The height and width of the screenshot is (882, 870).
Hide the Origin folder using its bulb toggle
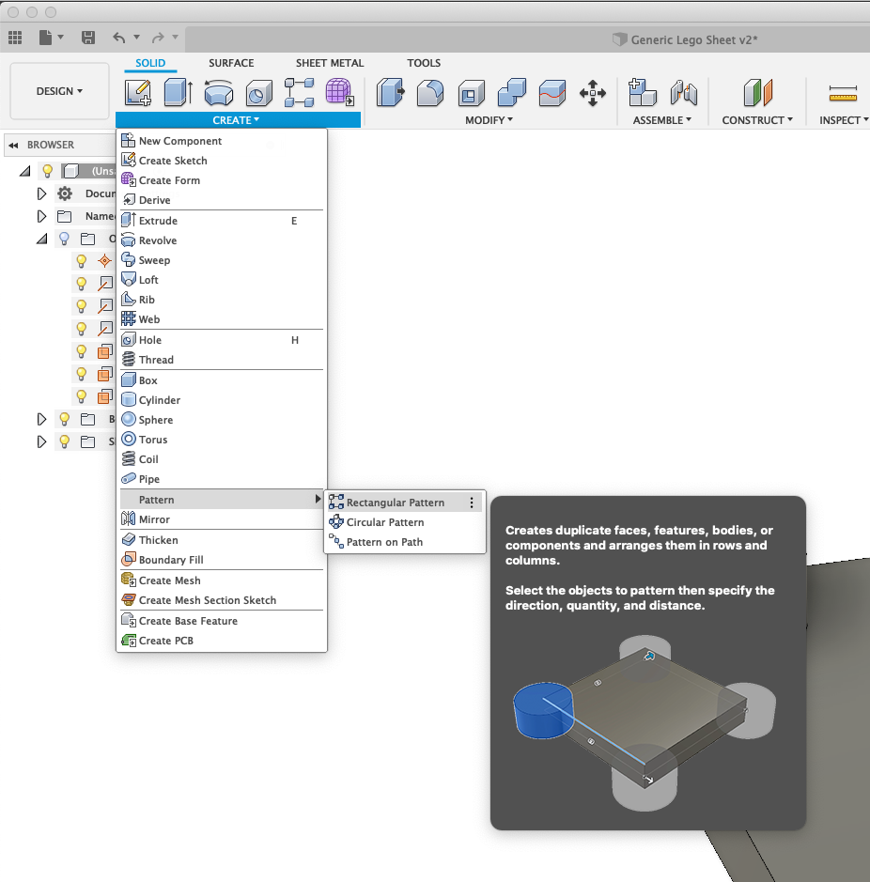click(x=64, y=240)
